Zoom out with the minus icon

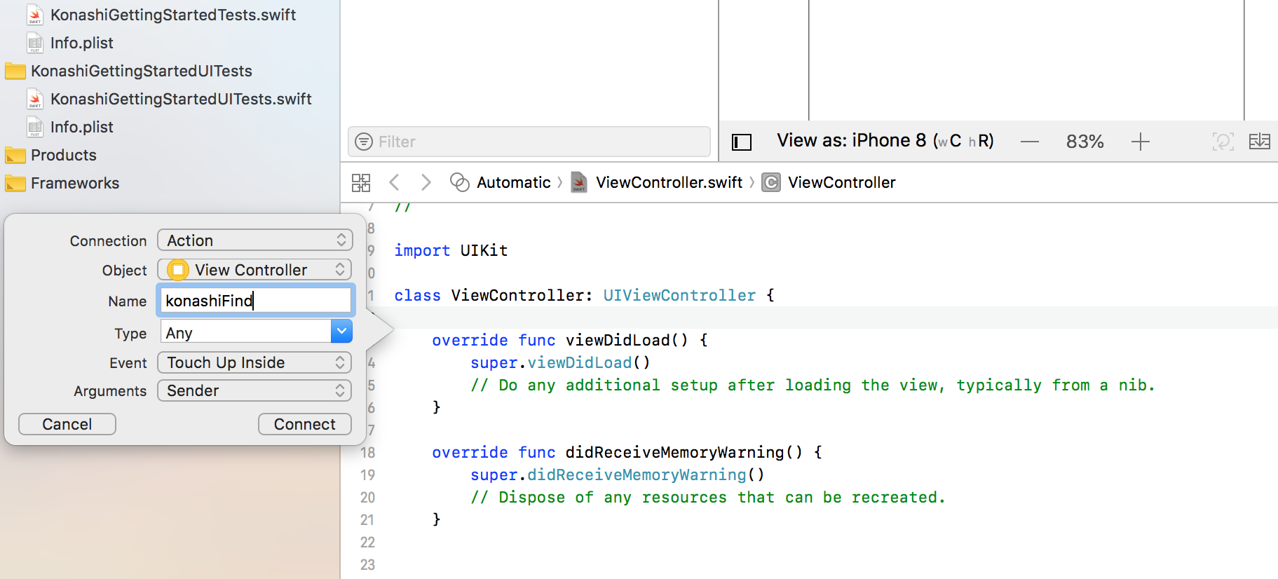tap(1029, 142)
